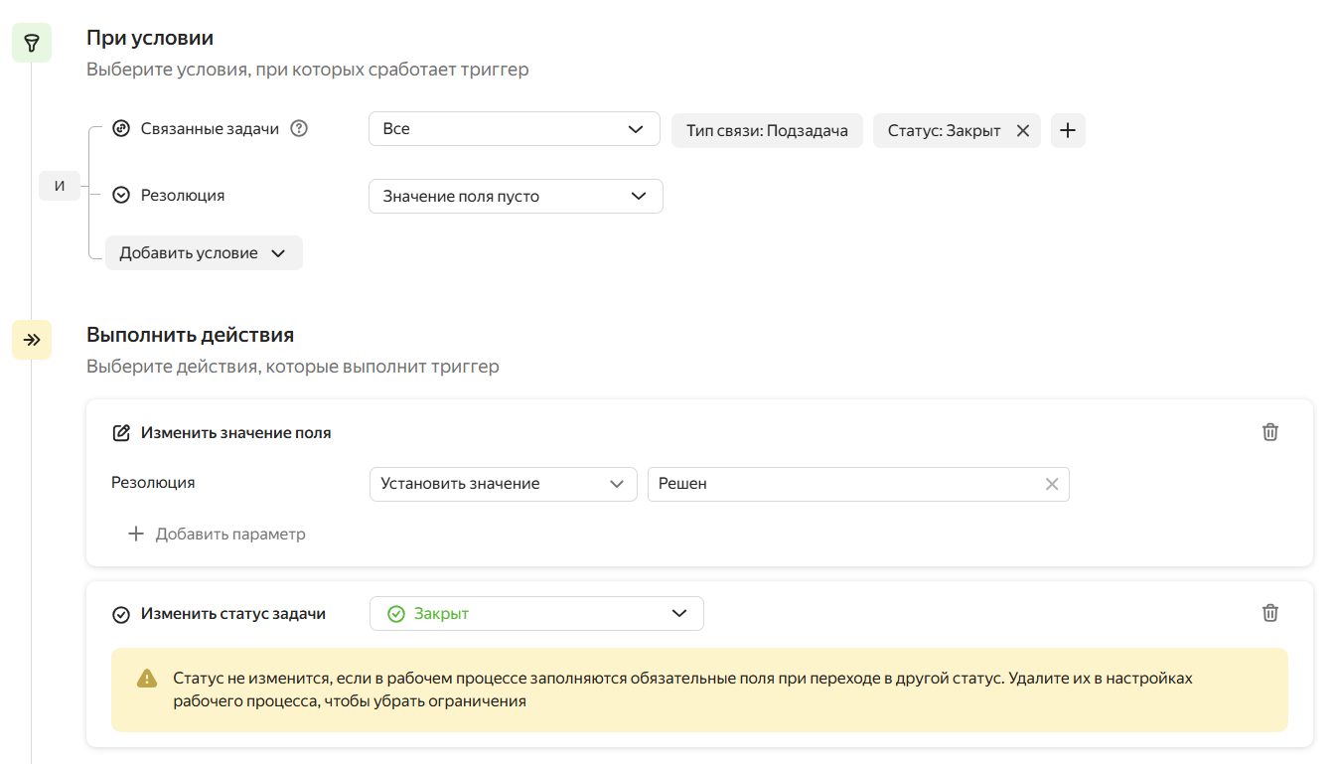Add another linked-task filter with plus button
1335x764 pixels.
pyautogui.click(x=1068, y=130)
